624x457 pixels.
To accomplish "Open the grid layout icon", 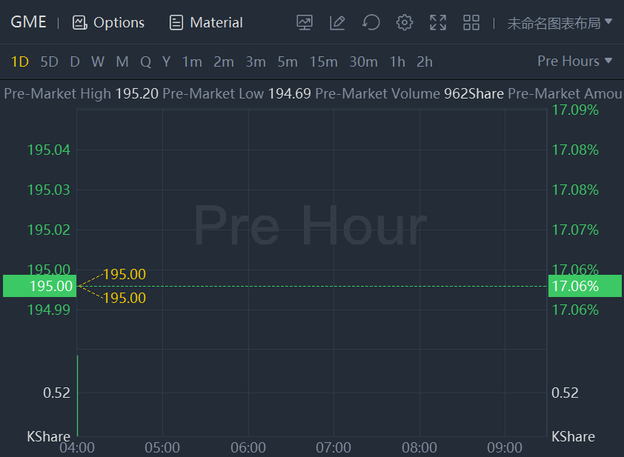I will 471,23.
